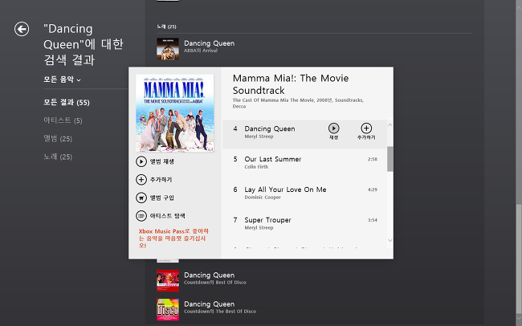This screenshot has width=522, height=326.
Task: Open 아티스트 탐색 explore artist icon
Action: point(141,216)
